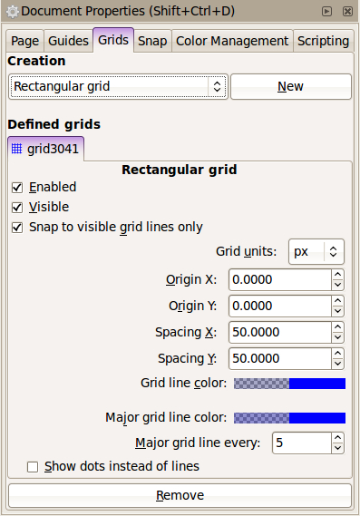Toggle the Enabled checkbox
Image resolution: width=360 pixels, height=516 pixels.
click(17, 188)
